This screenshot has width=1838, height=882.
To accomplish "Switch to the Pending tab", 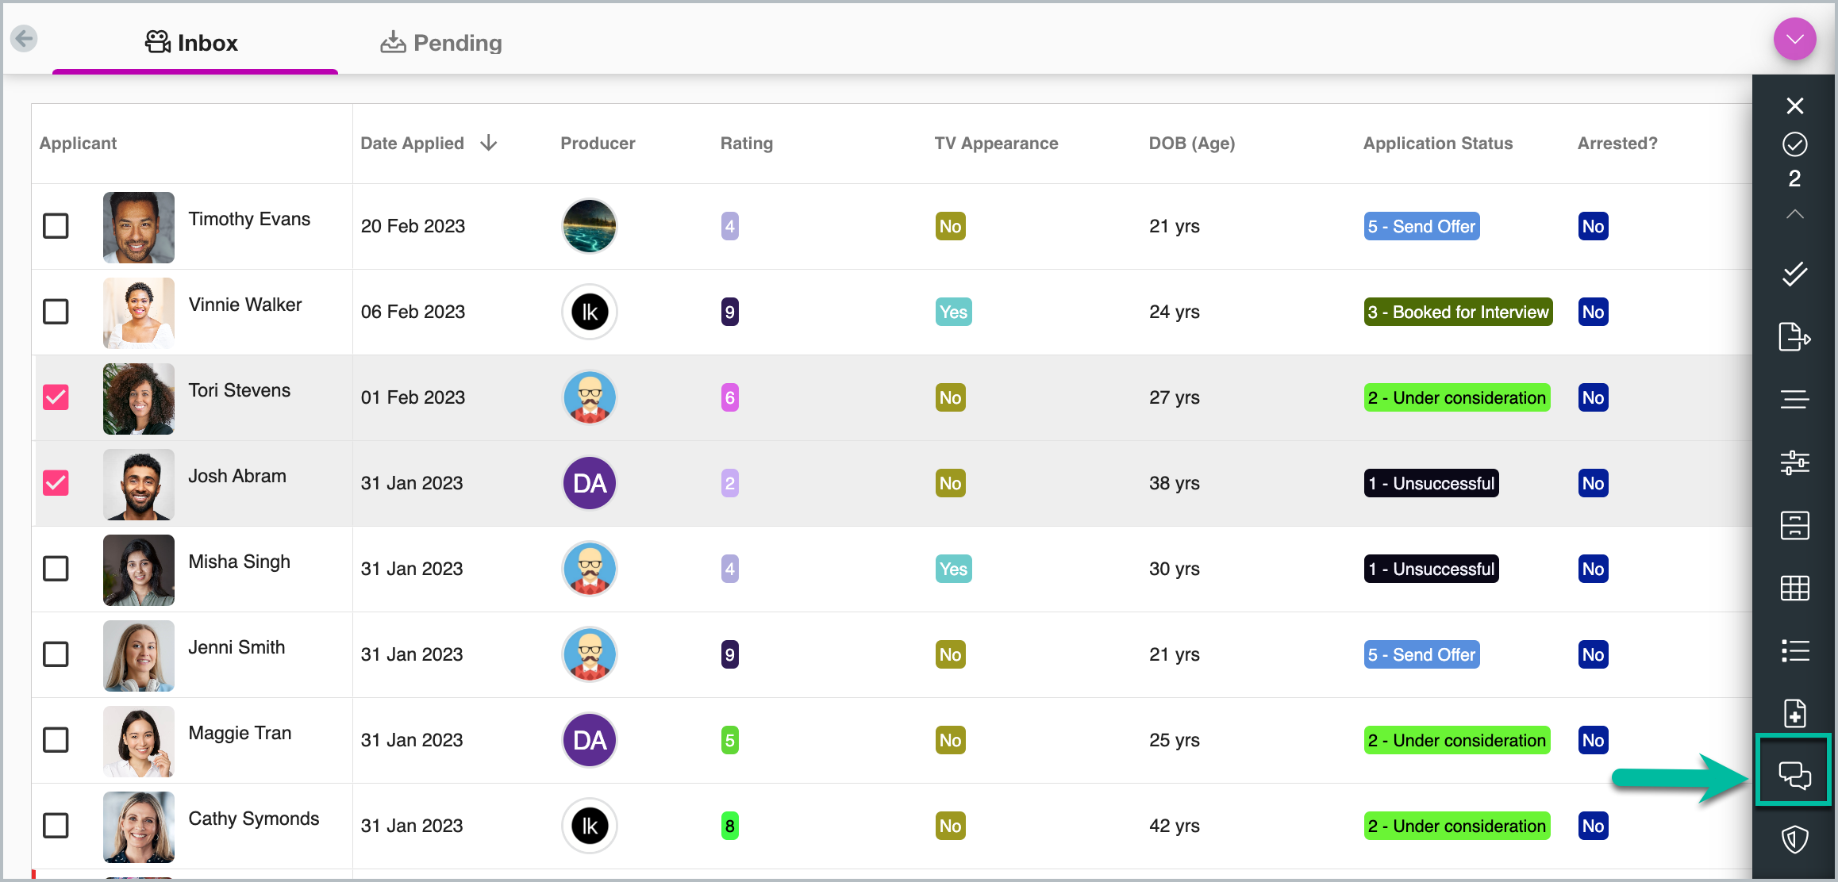I will [441, 43].
